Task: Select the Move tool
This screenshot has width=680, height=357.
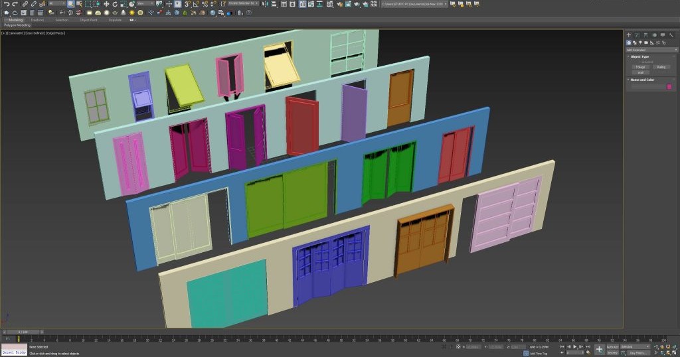Action: tap(106, 4)
